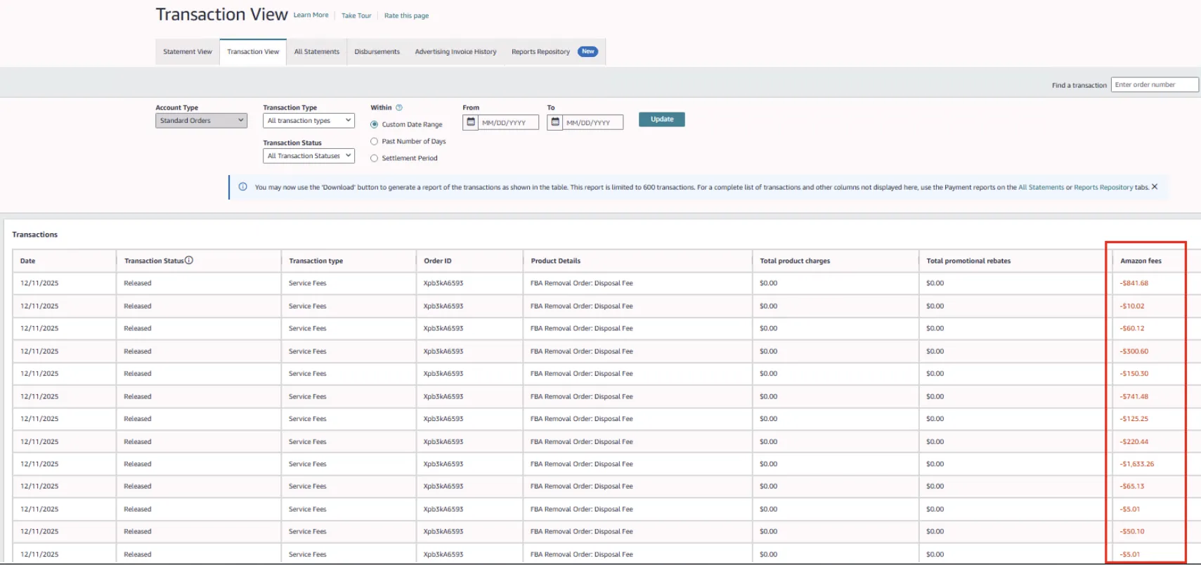1201x565 pixels.
Task: Follow the Learn More link
Action: [x=311, y=15]
